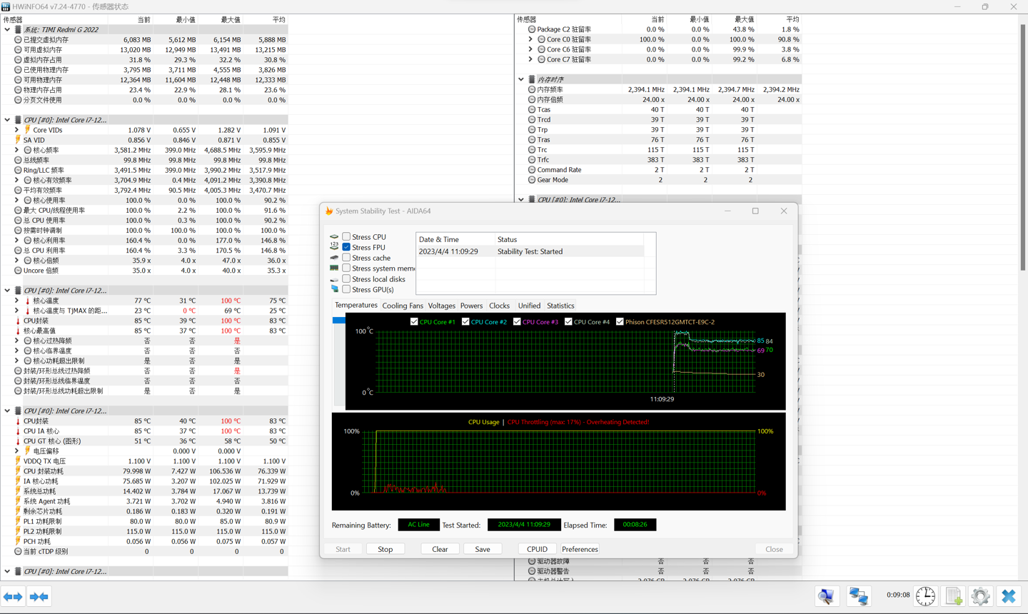Expand the Core VIDs sensor row
The image size is (1028, 614).
[17, 130]
